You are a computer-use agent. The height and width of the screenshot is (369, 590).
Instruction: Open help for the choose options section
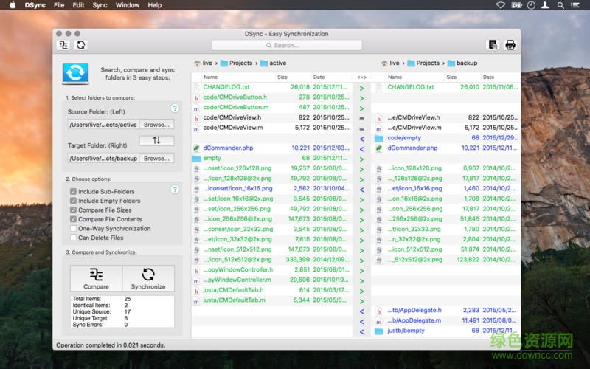[175, 189]
